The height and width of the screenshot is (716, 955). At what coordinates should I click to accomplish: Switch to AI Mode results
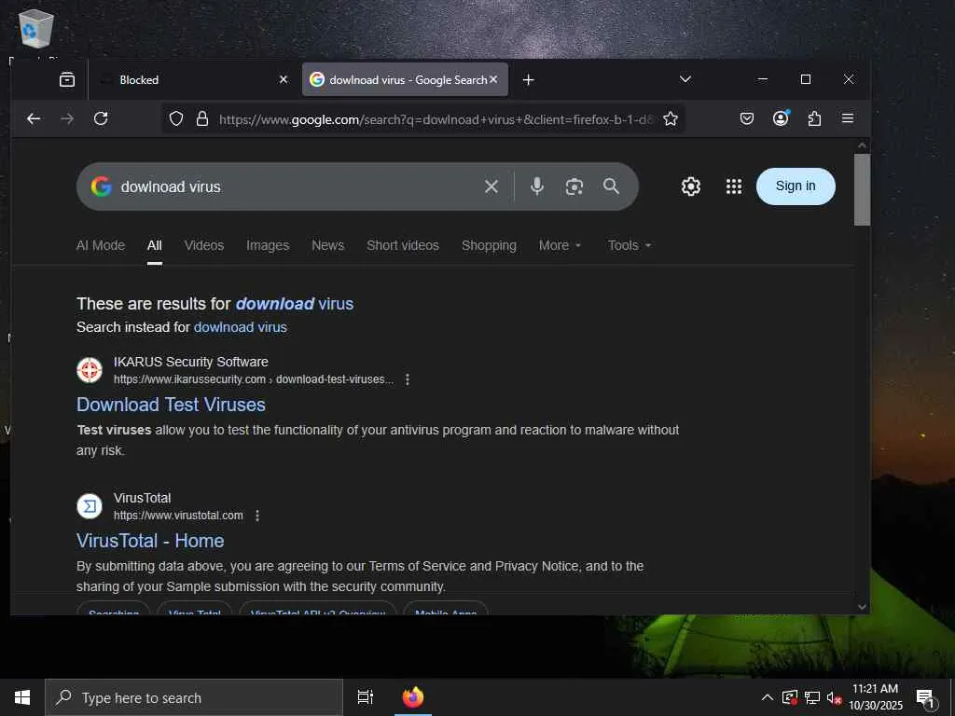[101, 245]
